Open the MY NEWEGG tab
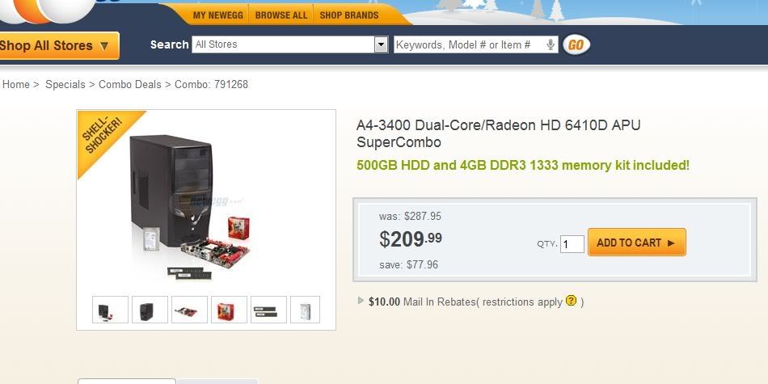 click(218, 15)
